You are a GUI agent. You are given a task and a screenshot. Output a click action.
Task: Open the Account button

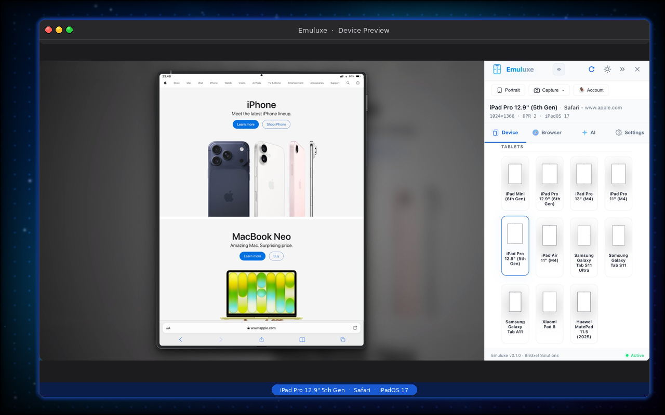click(591, 90)
